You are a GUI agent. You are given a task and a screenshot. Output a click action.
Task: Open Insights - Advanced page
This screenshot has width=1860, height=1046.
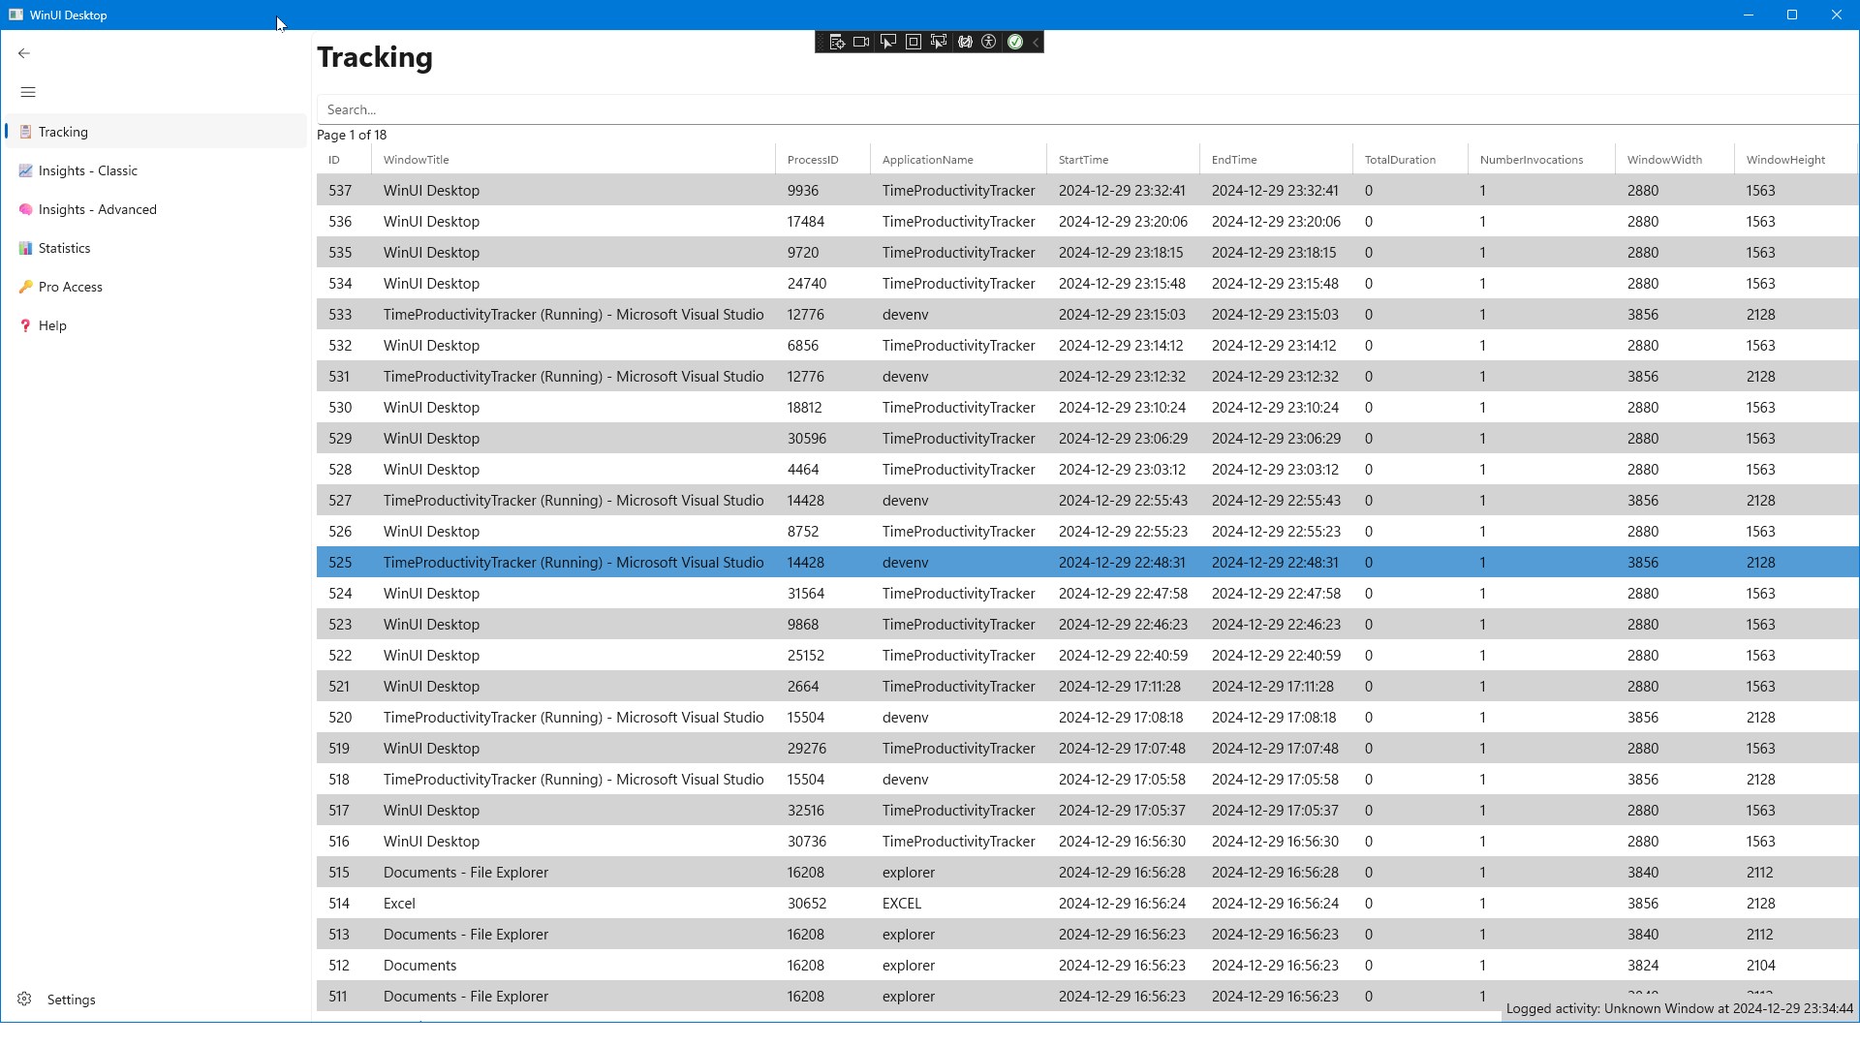[x=97, y=210]
